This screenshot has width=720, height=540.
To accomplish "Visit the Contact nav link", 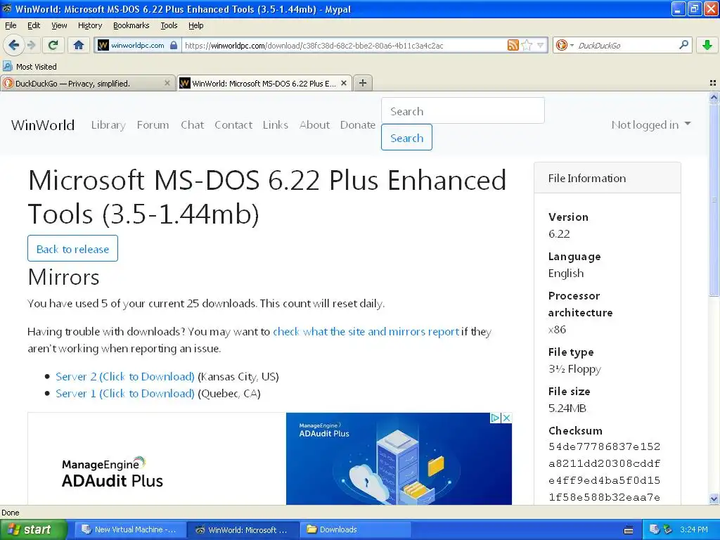I will point(233,125).
